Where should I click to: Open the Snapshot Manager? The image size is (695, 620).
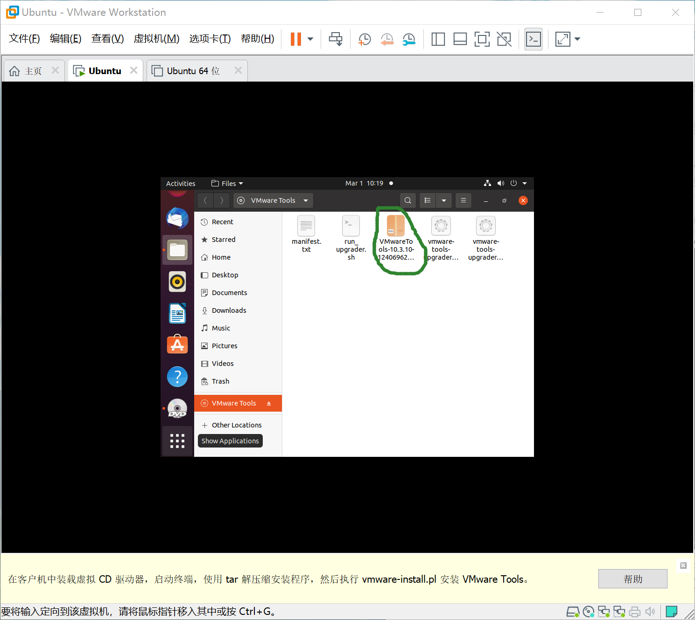click(x=409, y=39)
